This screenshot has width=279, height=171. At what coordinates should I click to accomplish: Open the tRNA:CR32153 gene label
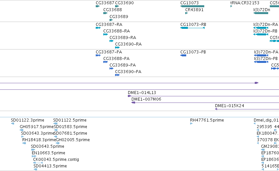(x=245, y=3)
